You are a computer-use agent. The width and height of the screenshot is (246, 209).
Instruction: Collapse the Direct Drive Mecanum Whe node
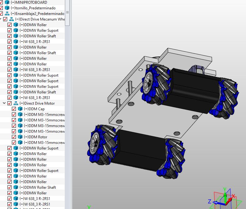pos(1,19)
